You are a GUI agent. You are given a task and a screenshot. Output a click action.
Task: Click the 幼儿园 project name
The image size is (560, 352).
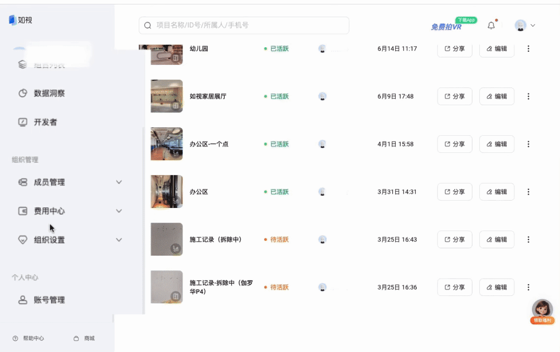coord(199,49)
